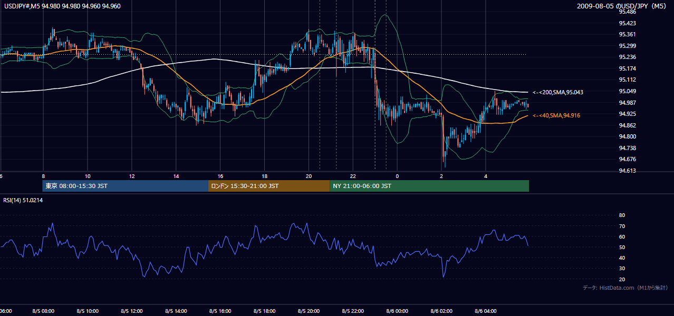Viewport: 674px width, 316px height.
Task: Click the 8/6 00:00 time label
Action: pos(398,311)
